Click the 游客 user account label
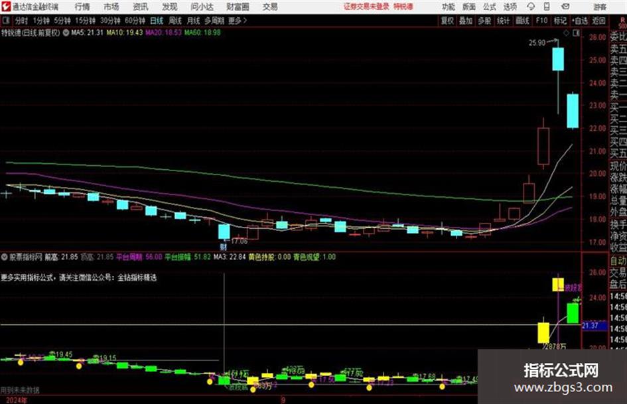 click(600, 7)
